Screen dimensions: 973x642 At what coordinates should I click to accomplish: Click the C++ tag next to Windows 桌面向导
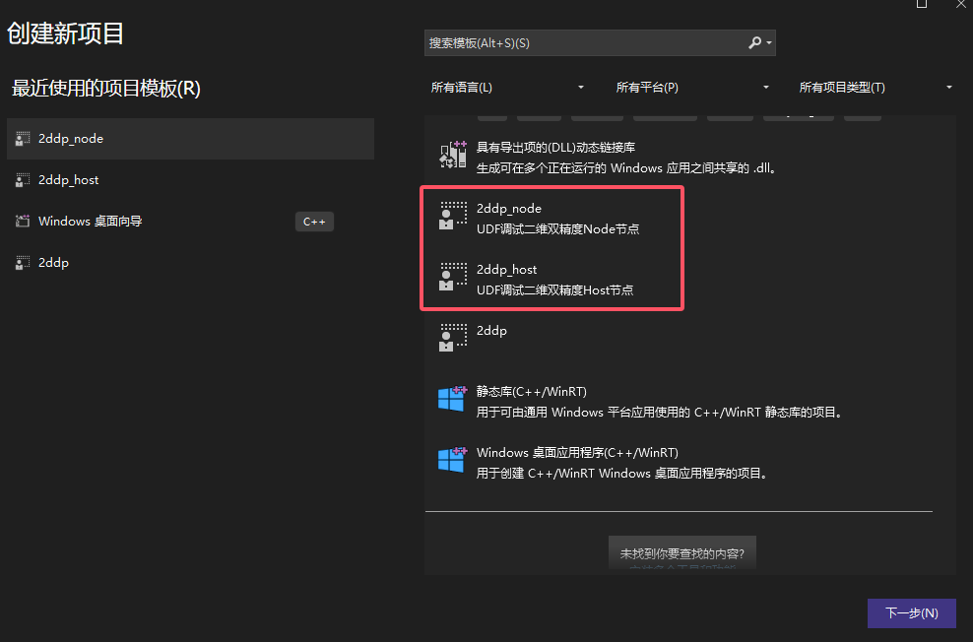[314, 221]
